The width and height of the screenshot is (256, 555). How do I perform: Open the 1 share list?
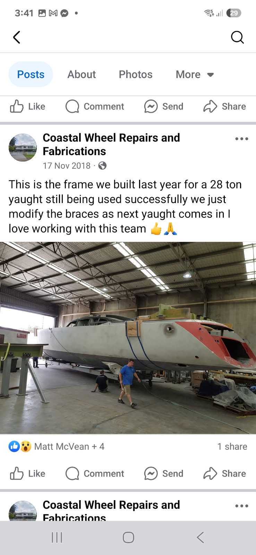(232, 446)
